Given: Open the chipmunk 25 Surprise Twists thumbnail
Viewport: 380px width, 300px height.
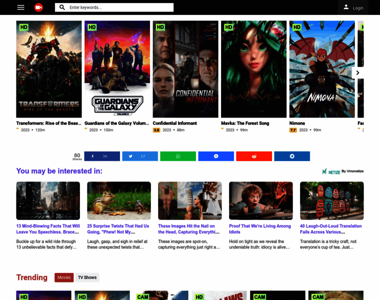Looking at the screenshot, I should tap(119, 200).
